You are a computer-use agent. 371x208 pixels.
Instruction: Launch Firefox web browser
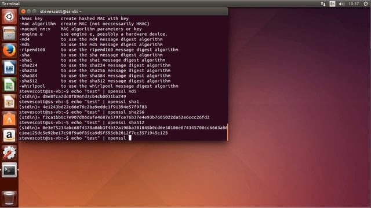(9, 50)
